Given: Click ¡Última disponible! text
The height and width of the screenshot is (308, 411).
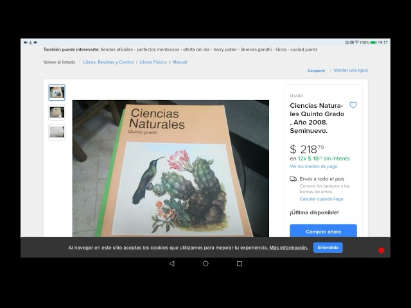Looking at the screenshot, I should pos(314,212).
